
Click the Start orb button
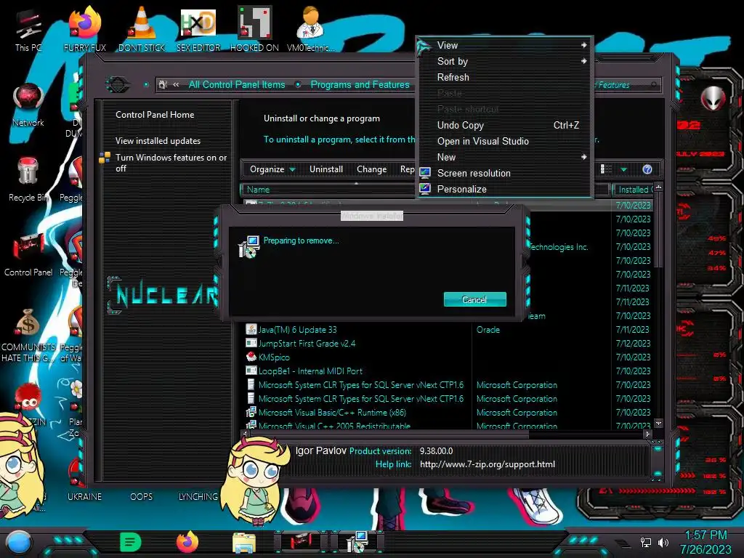19,542
